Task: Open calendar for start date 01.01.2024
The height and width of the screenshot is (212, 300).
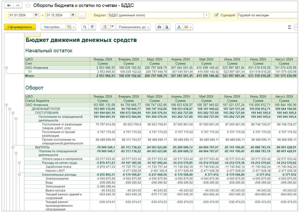Action: [x=36, y=15]
